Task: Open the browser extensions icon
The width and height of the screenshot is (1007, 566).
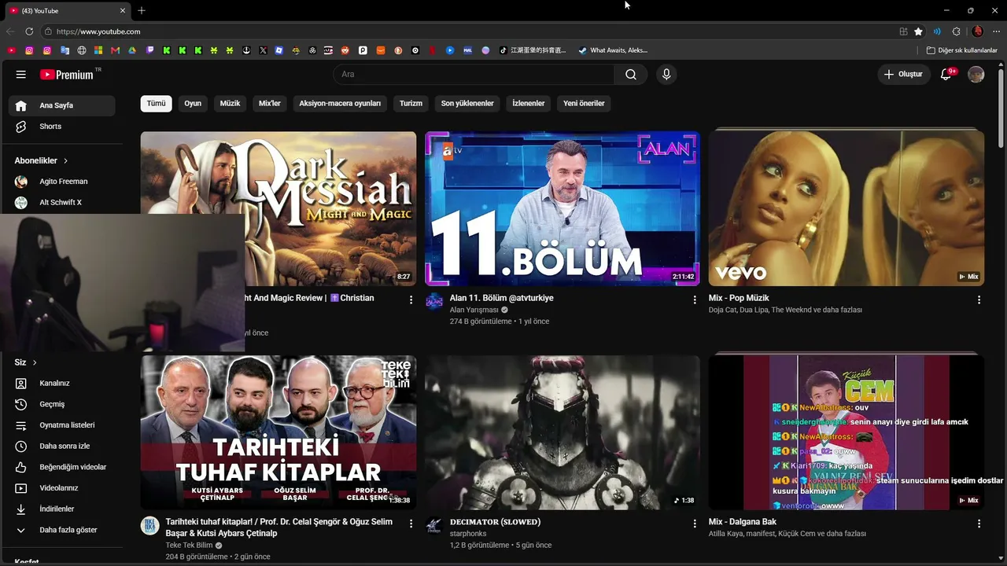Action: 957,31
